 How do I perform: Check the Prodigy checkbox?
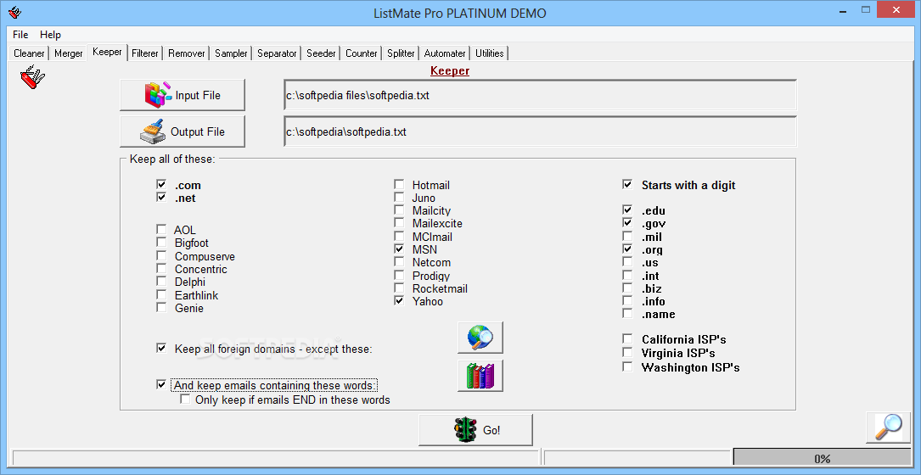pyautogui.click(x=400, y=276)
